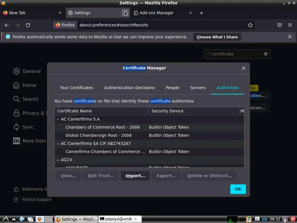Collapse the ACCV certificate group
297x223 pixels.
tap(58, 160)
